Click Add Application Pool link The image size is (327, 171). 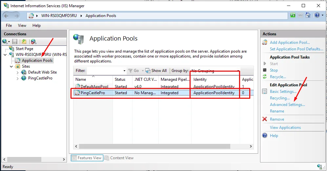click(x=290, y=43)
